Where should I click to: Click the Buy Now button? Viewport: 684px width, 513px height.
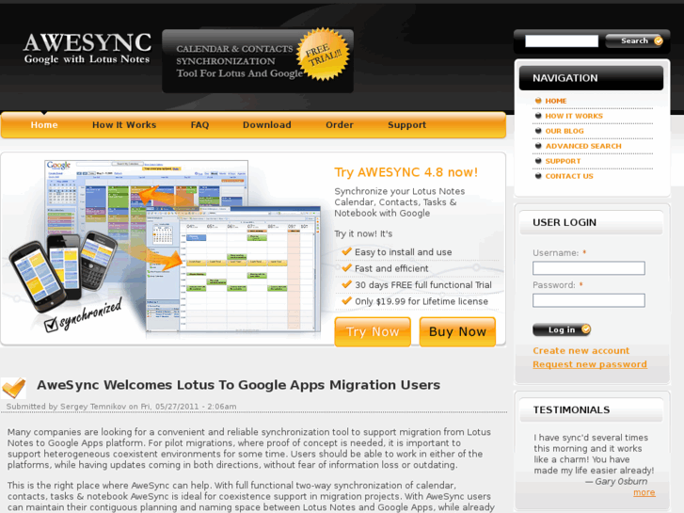coord(457,332)
